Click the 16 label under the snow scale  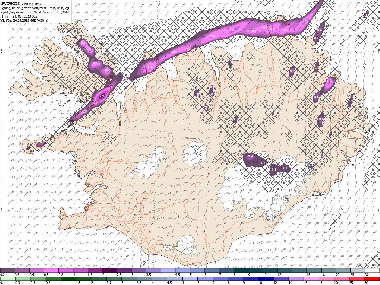tap(308, 275)
